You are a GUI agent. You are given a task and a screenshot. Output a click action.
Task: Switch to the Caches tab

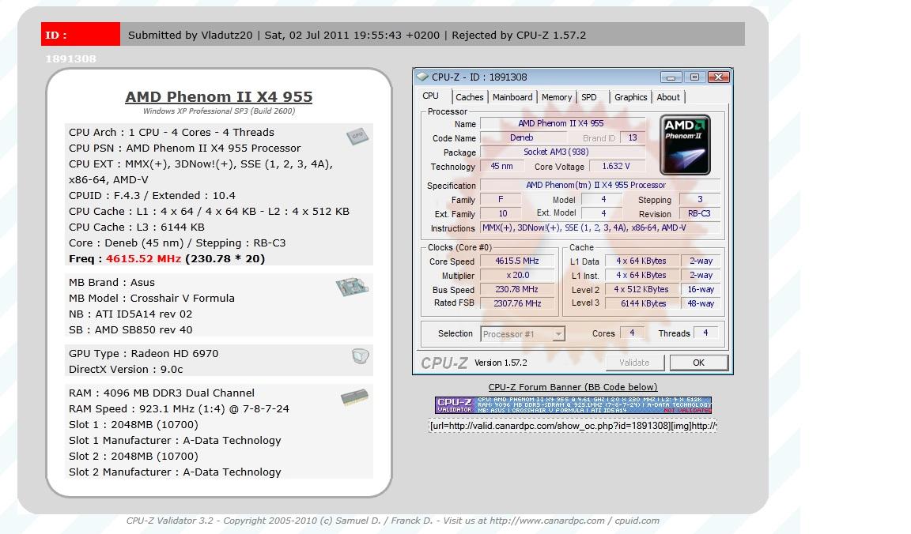pyautogui.click(x=470, y=97)
